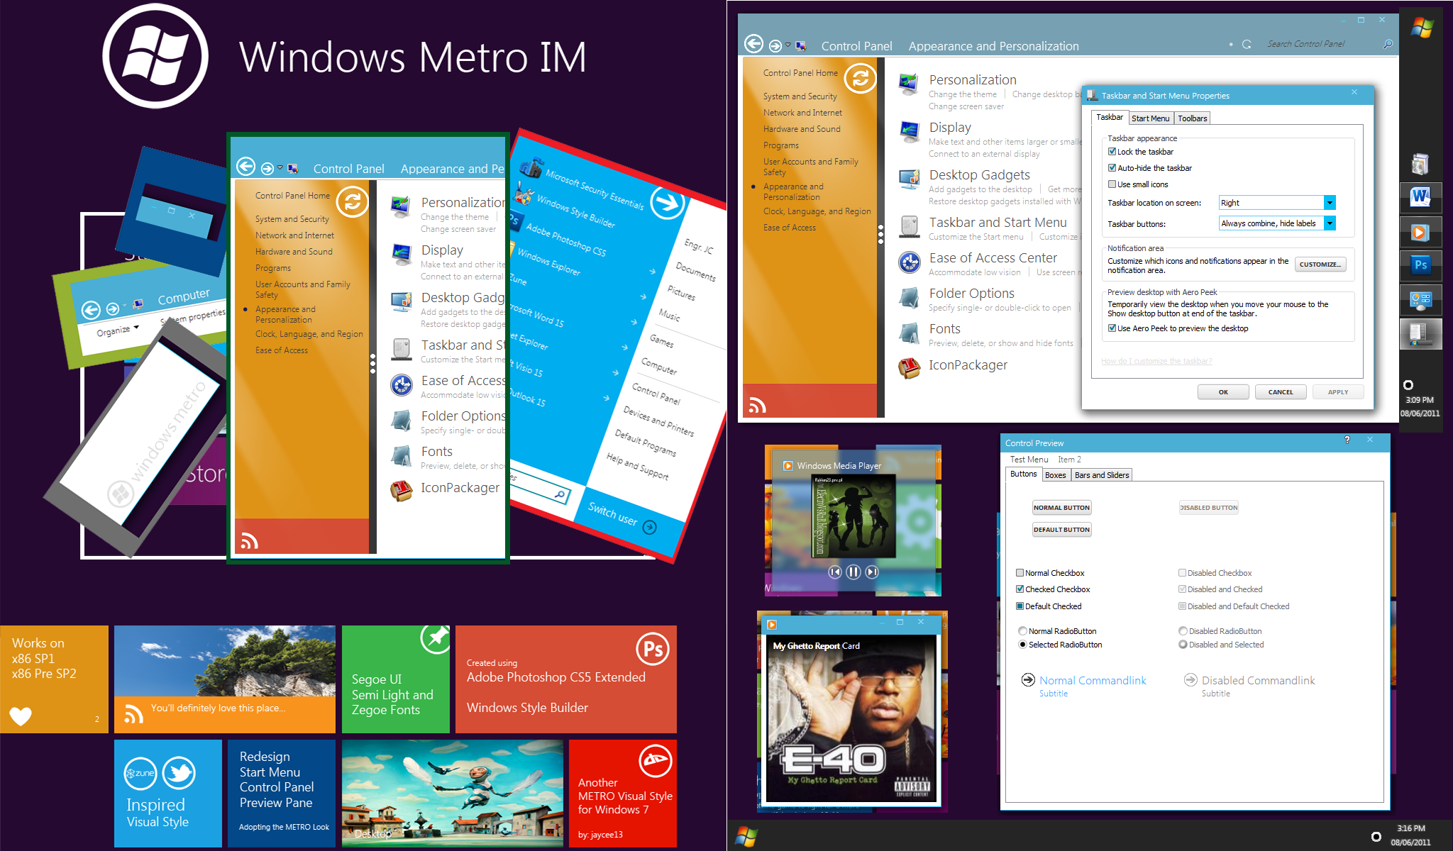This screenshot has width=1453, height=851.
Task: Select the highlighted computer tower taskbar icon
Action: [1420, 333]
